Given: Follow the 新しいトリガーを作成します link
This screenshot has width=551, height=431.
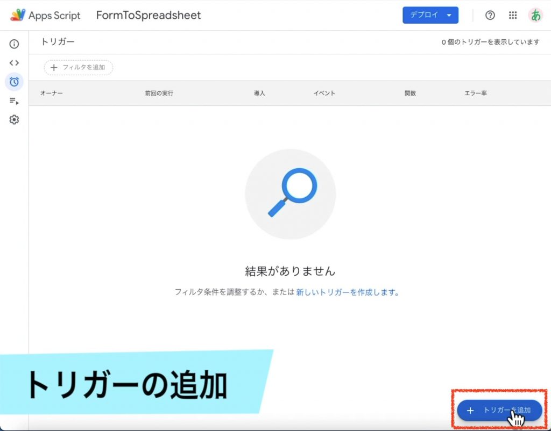Looking at the screenshot, I should click(348, 292).
